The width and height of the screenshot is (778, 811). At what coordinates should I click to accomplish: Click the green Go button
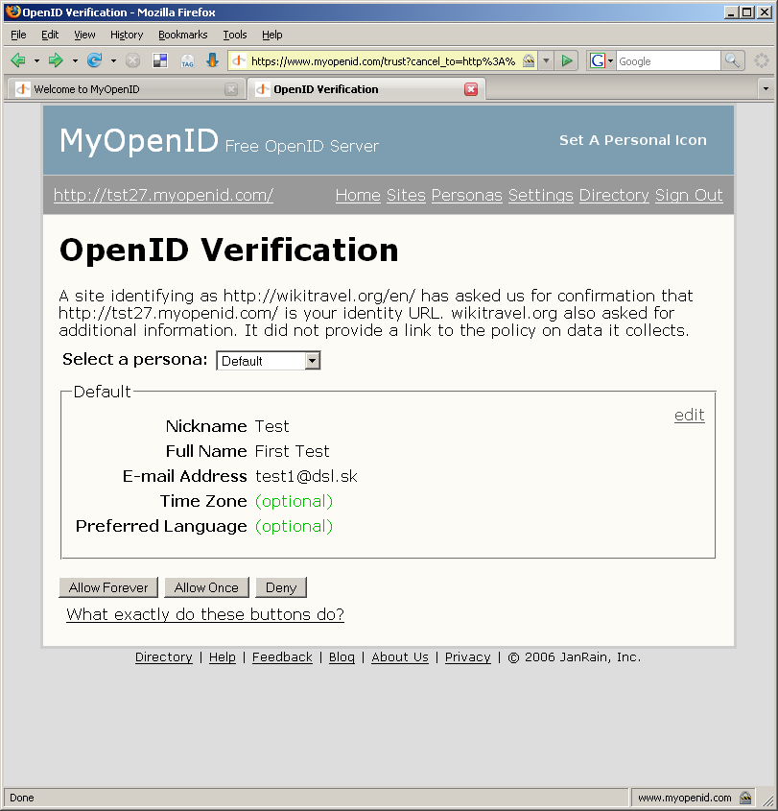(567, 61)
